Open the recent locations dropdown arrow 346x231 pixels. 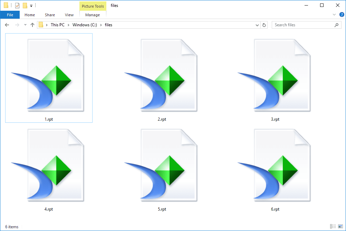click(25, 25)
